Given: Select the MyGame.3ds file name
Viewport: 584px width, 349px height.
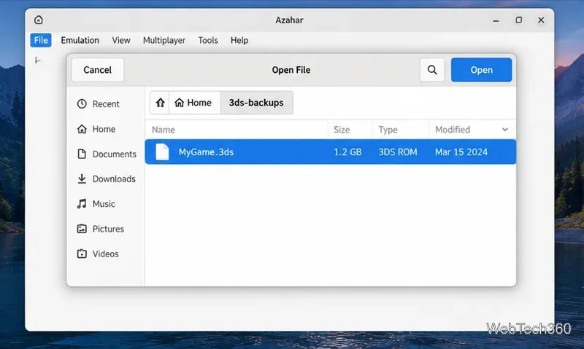Looking at the screenshot, I should (206, 152).
